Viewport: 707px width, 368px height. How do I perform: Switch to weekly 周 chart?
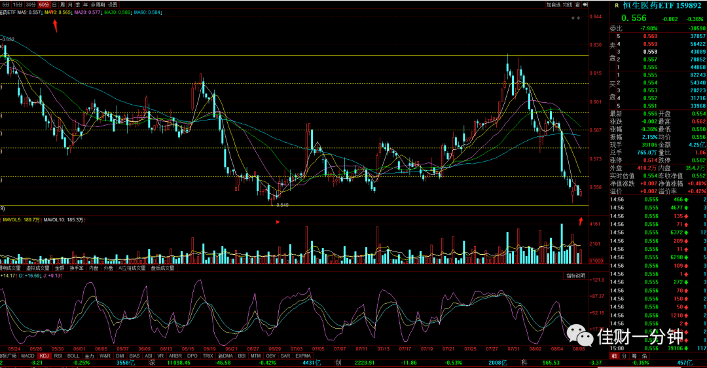62,5
